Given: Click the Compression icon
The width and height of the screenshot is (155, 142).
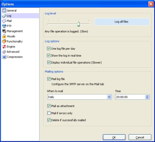Looking at the screenshot, I should 4,57.
